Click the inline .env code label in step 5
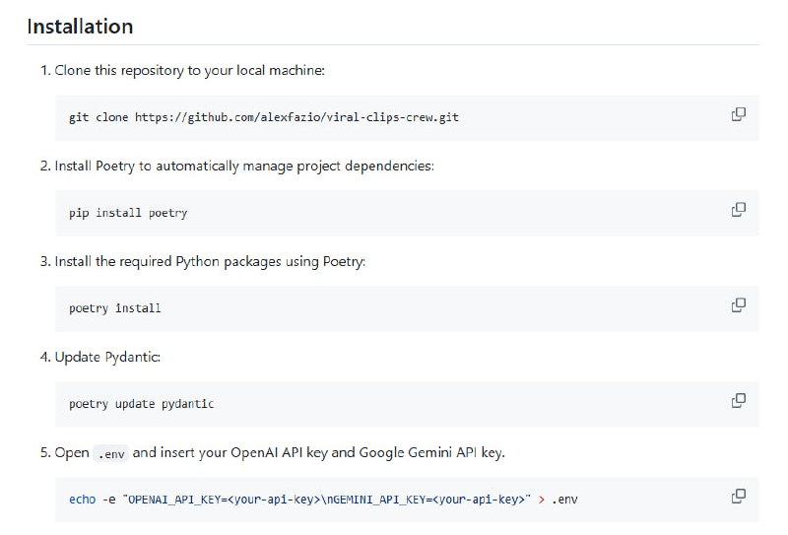 (x=110, y=453)
